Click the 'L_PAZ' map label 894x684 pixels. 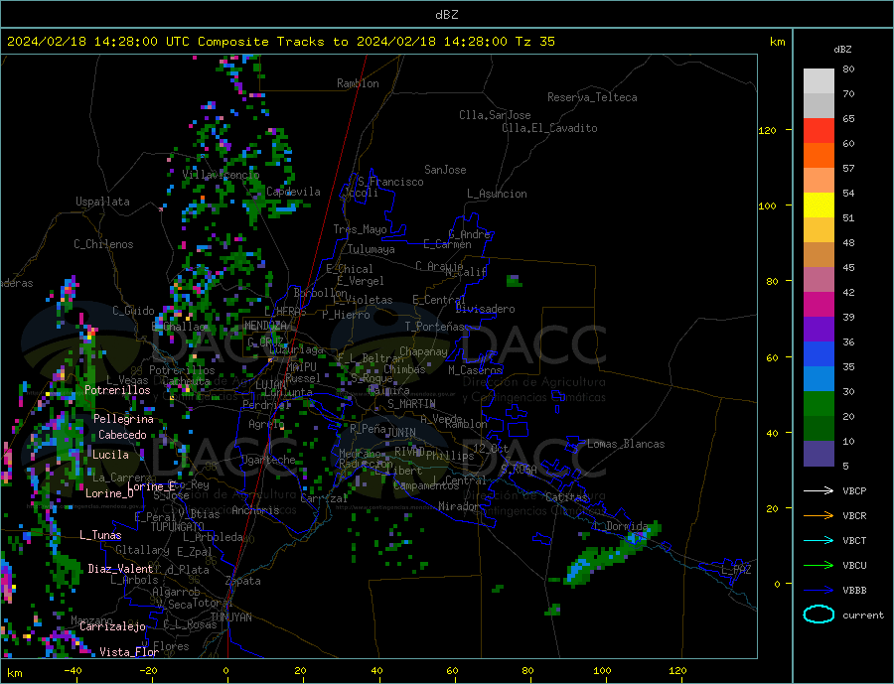coord(736,570)
